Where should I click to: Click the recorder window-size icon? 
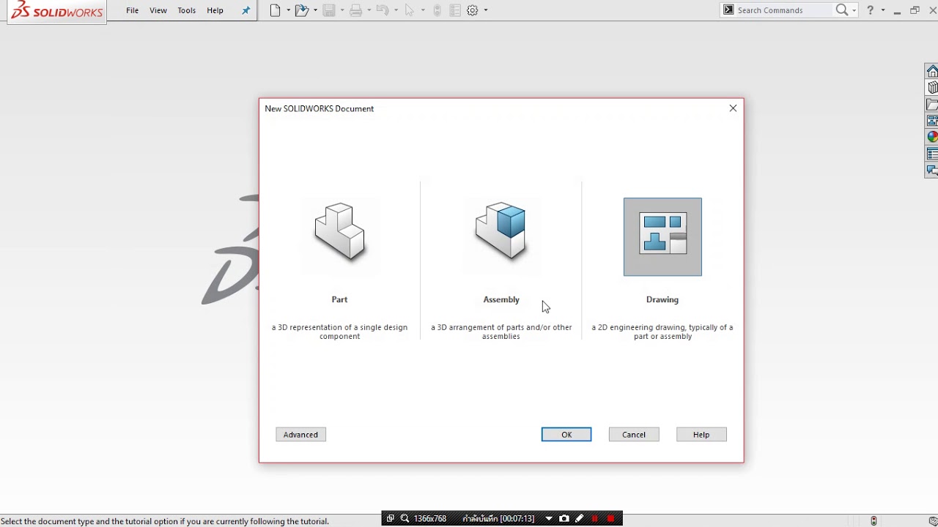click(390, 519)
